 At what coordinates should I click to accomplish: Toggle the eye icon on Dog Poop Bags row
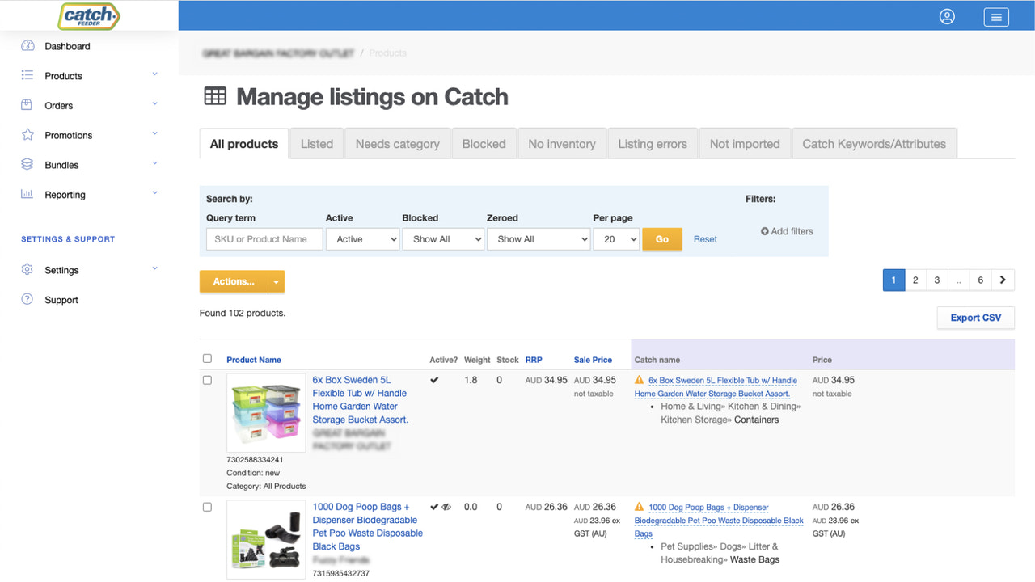(x=446, y=507)
